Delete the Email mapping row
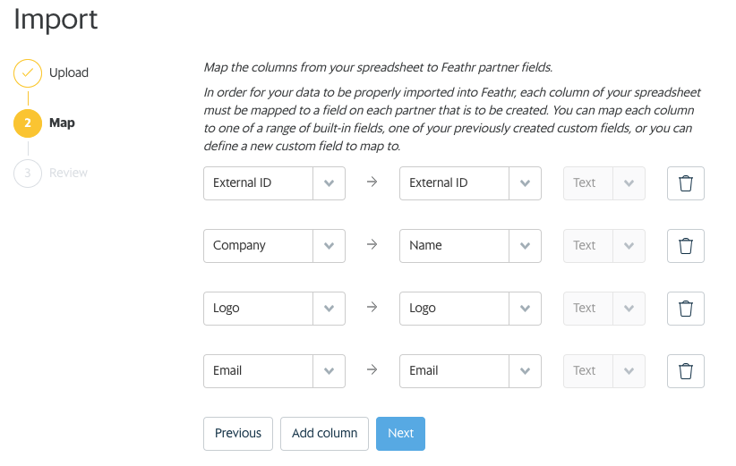The image size is (736, 466). 686,370
